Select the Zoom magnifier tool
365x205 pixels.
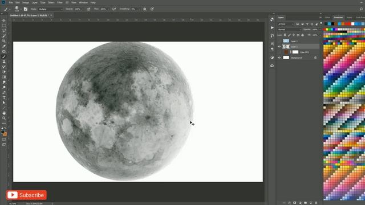(x=4, y=118)
